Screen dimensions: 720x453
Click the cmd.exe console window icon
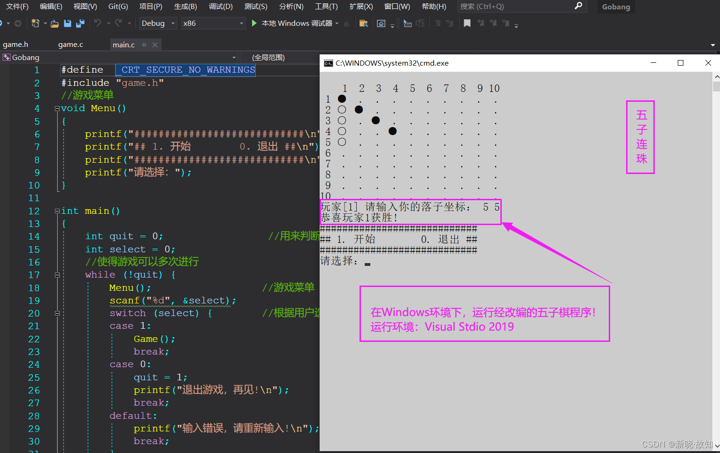coord(329,63)
